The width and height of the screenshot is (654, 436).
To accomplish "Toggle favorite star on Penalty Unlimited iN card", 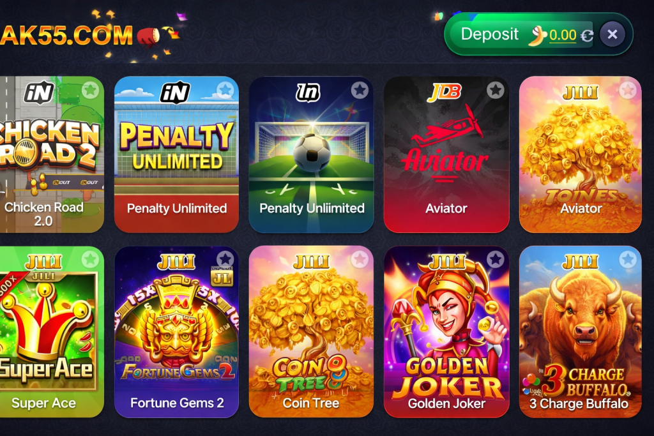I will coord(225,89).
